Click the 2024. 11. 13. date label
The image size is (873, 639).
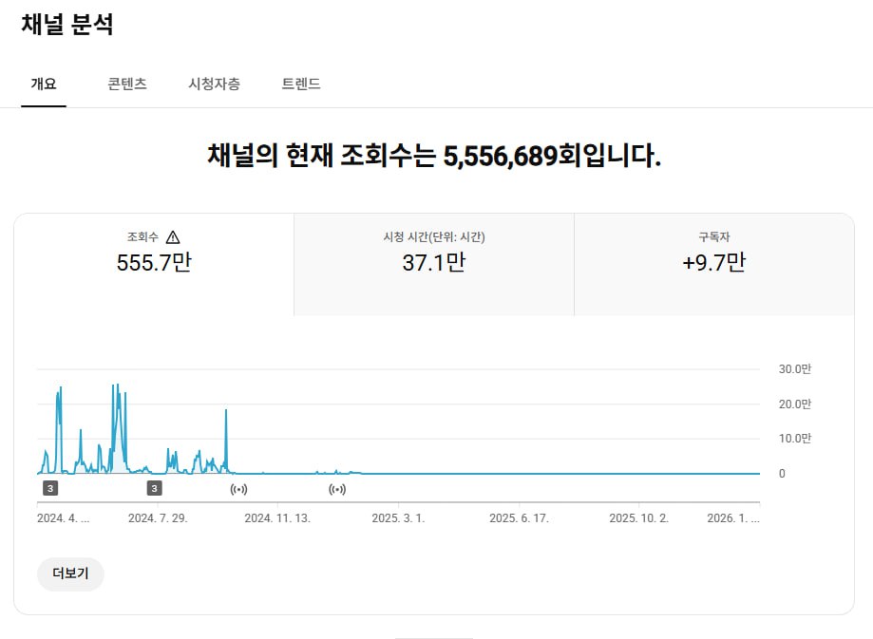click(277, 518)
